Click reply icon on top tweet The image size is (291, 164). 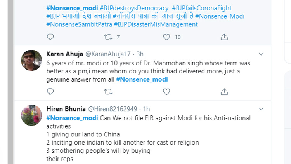pos(50,37)
